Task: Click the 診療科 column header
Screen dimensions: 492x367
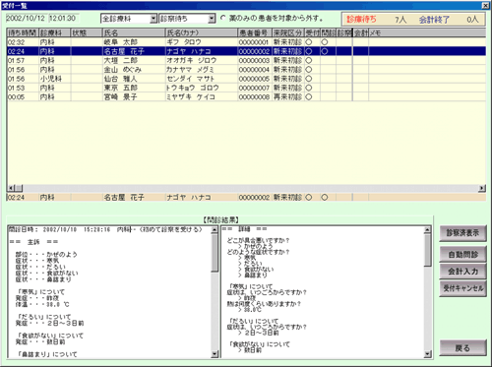Action: click(55, 32)
